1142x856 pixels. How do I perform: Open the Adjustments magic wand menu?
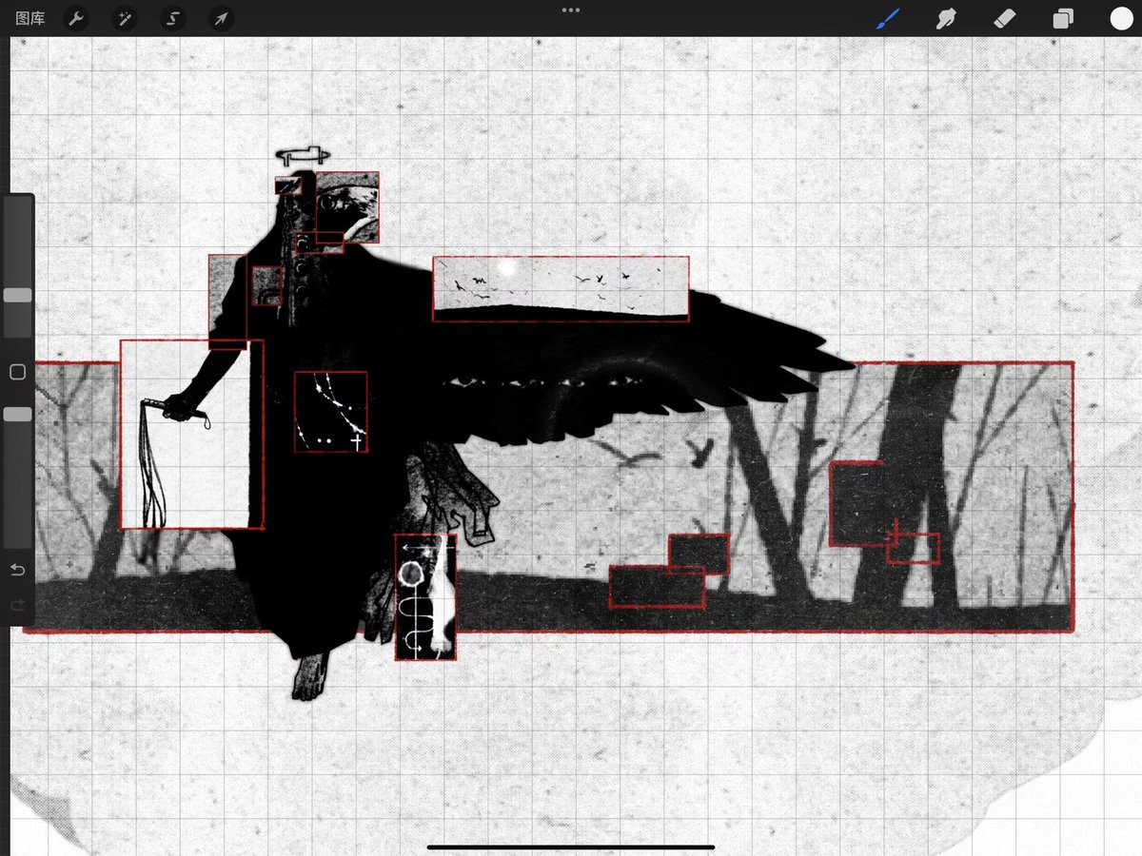point(125,18)
